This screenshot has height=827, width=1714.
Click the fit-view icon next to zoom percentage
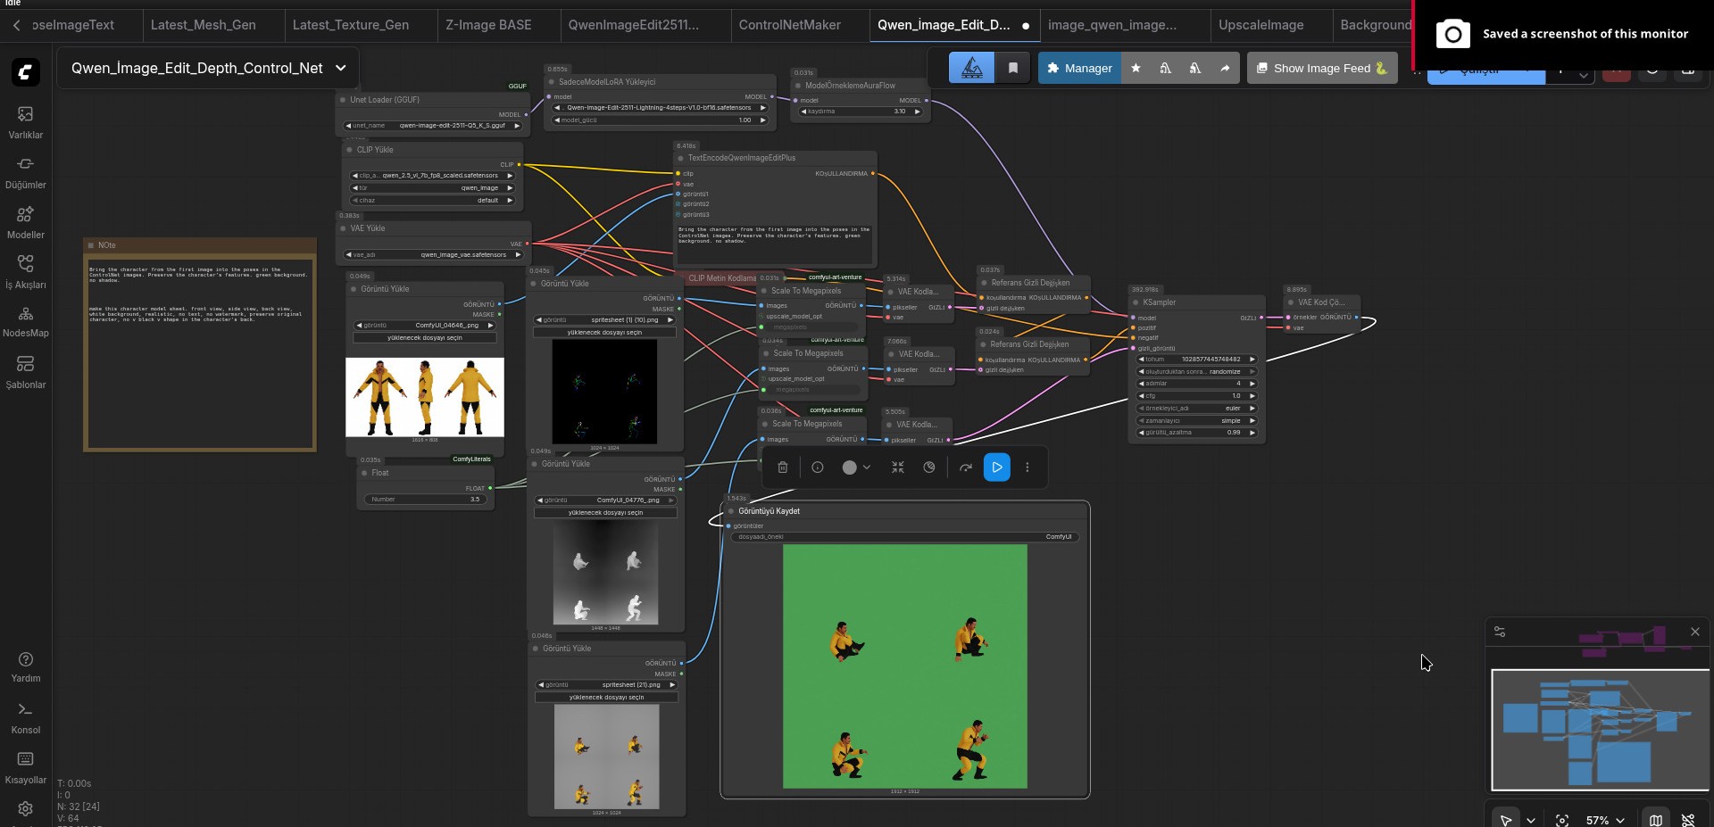click(1561, 820)
